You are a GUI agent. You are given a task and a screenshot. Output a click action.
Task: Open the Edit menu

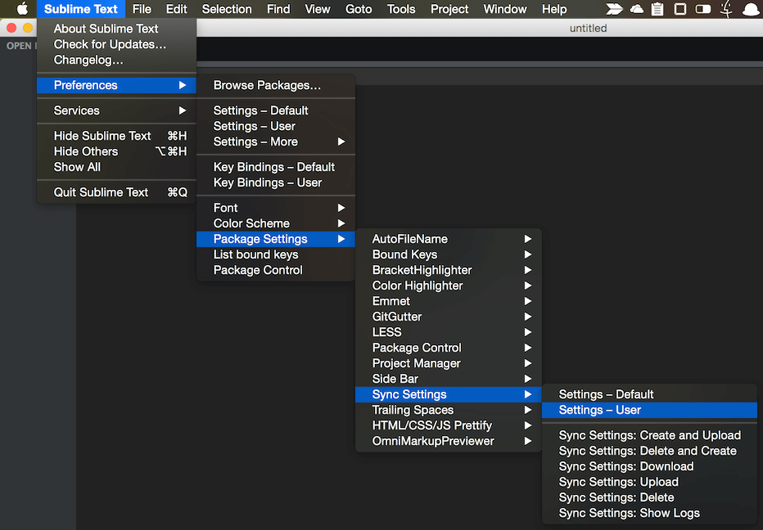coord(176,9)
